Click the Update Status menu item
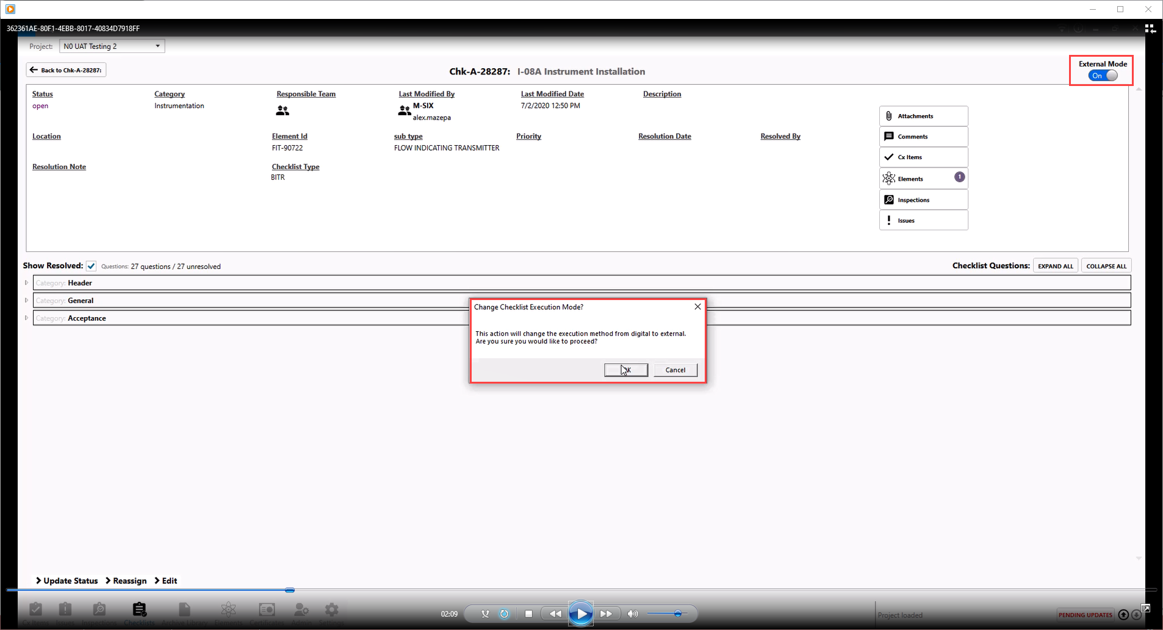The image size is (1163, 630). pos(67,581)
